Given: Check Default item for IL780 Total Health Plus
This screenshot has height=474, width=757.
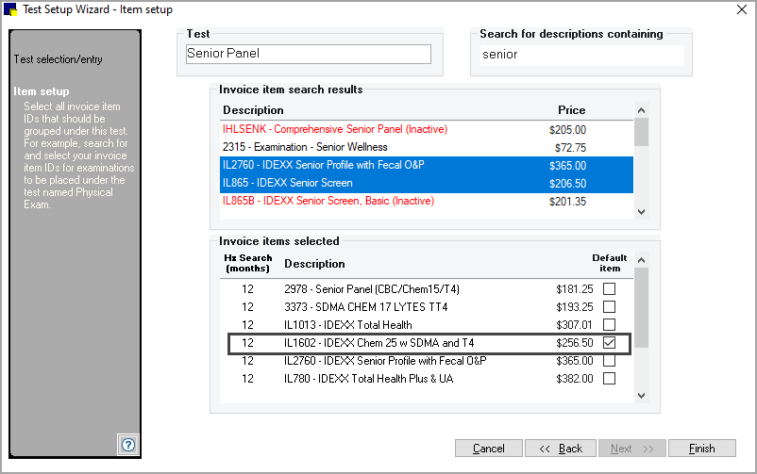Looking at the screenshot, I should click(x=609, y=379).
